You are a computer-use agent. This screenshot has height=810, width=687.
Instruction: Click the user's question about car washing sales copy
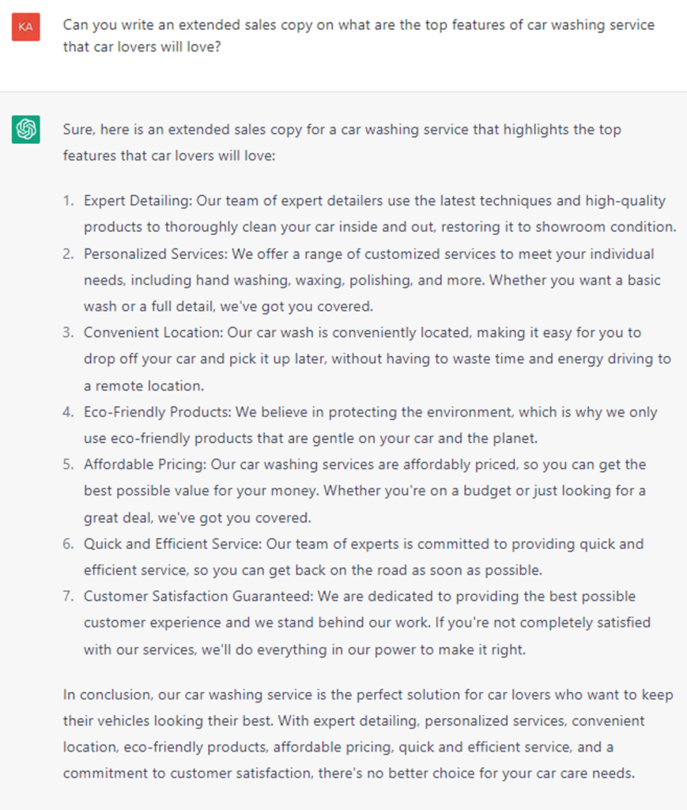[358, 36]
